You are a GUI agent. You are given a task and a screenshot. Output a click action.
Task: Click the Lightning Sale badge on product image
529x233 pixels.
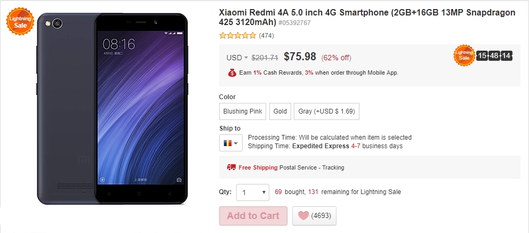click(19, 22)
